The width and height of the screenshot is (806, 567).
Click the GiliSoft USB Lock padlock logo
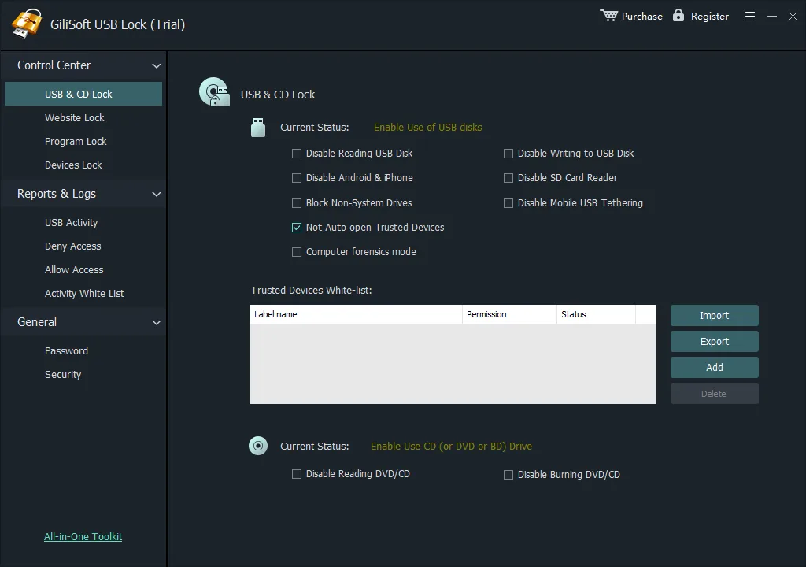pyautogui.click(x=27, y=23)
